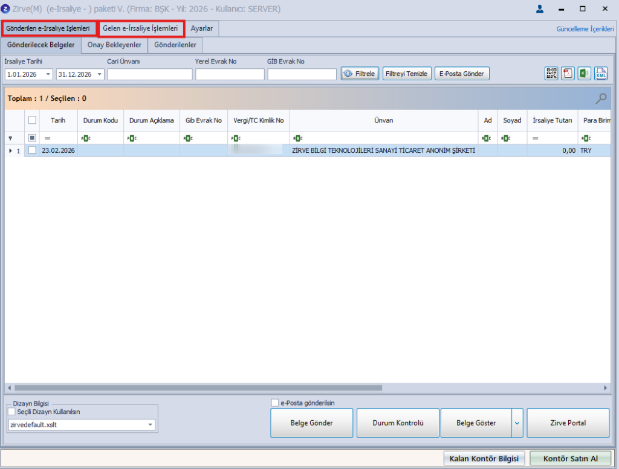Viewport: 619px width, 469px height.
Task: Focus the GİB Evrak No input field
Action: (x=302, y=74)
